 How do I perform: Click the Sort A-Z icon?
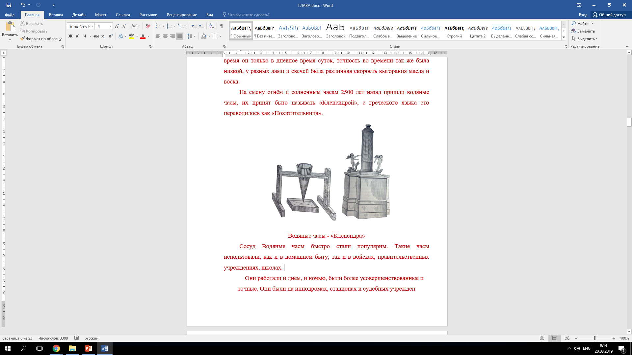click(212, 26)
